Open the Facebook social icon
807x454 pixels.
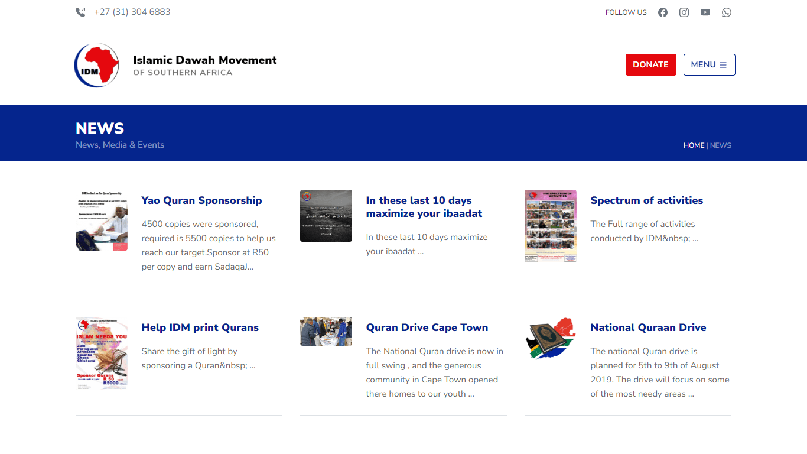663,12
